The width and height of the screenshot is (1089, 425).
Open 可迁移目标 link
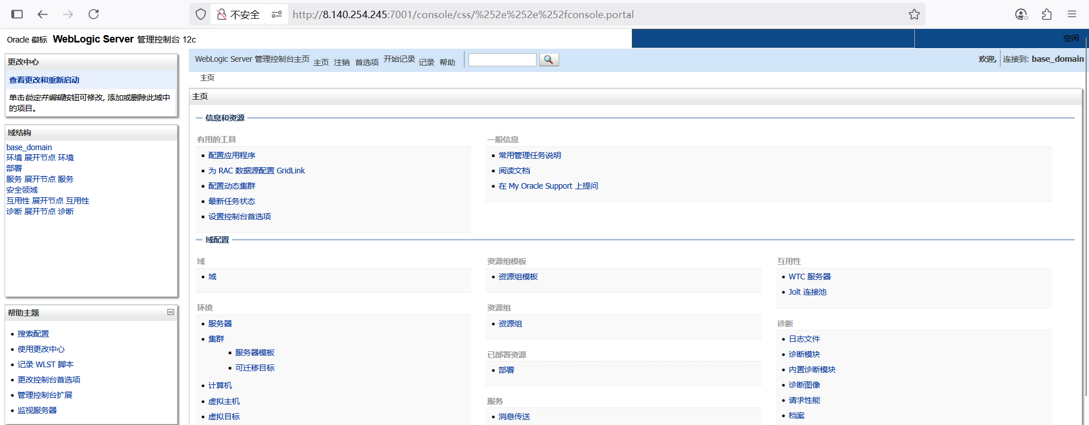coord(255,368)
